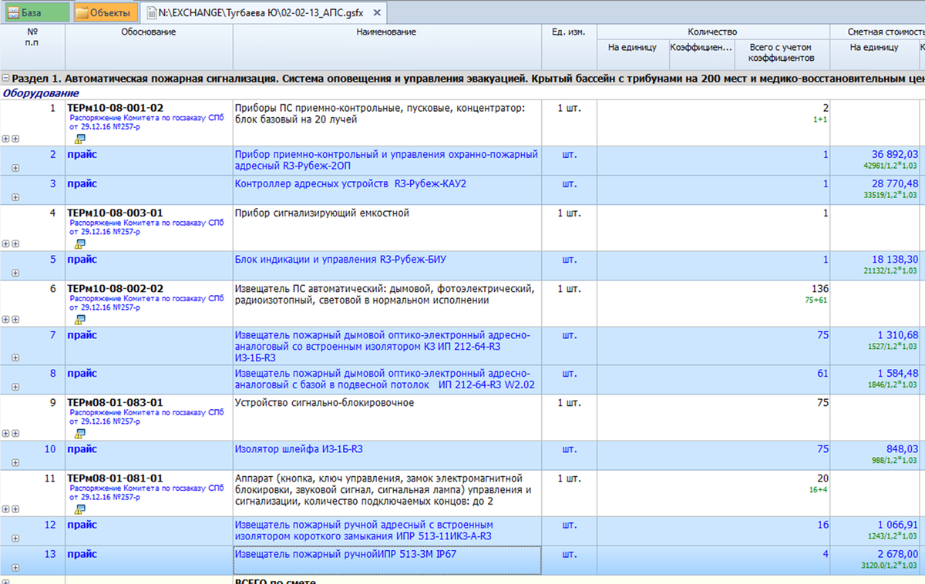Image resolution: width=925 pixels, height=584 pixels.
Task: Select the unit cost value 848,03
Action: (x=903, y=449)
